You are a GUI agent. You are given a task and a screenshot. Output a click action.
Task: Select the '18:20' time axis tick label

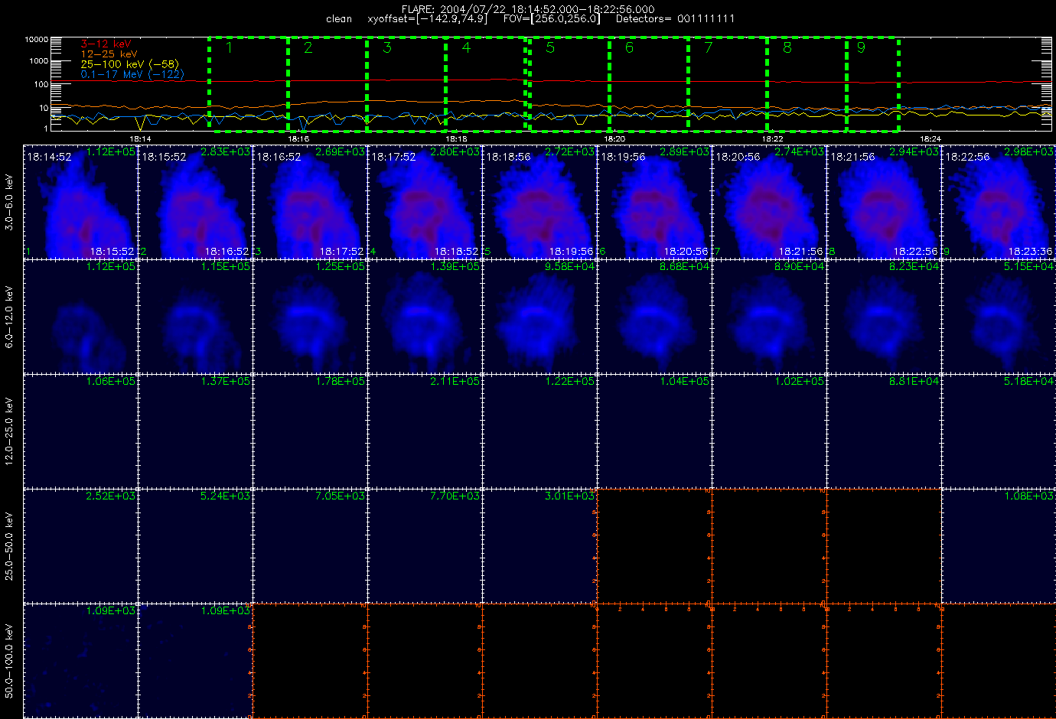614,139
